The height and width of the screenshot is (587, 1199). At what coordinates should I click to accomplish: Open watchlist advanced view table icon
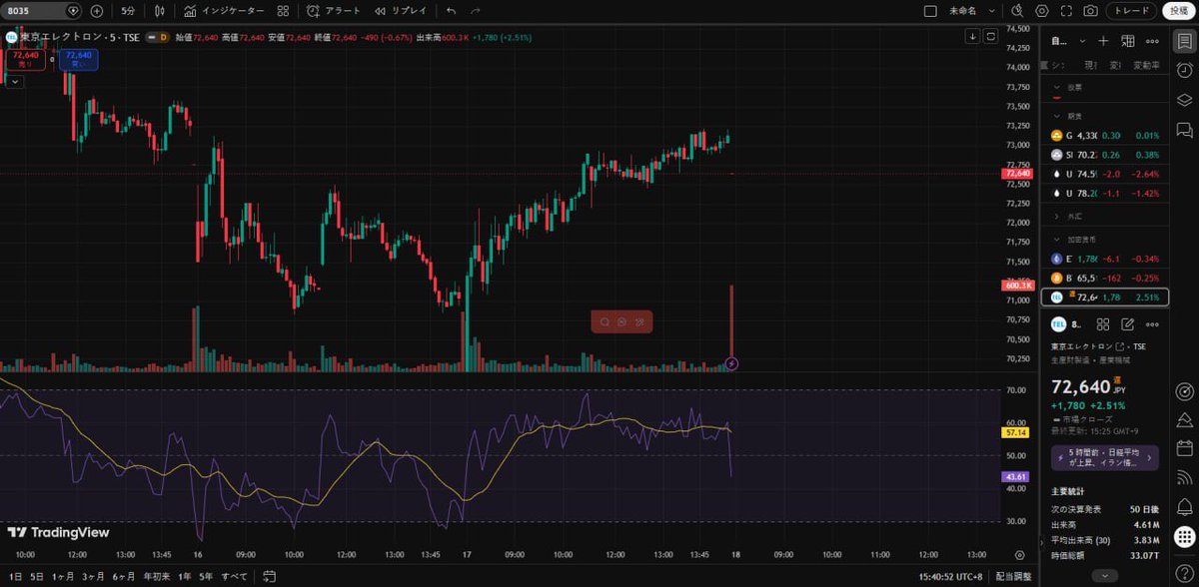(x=1128, y=41)
